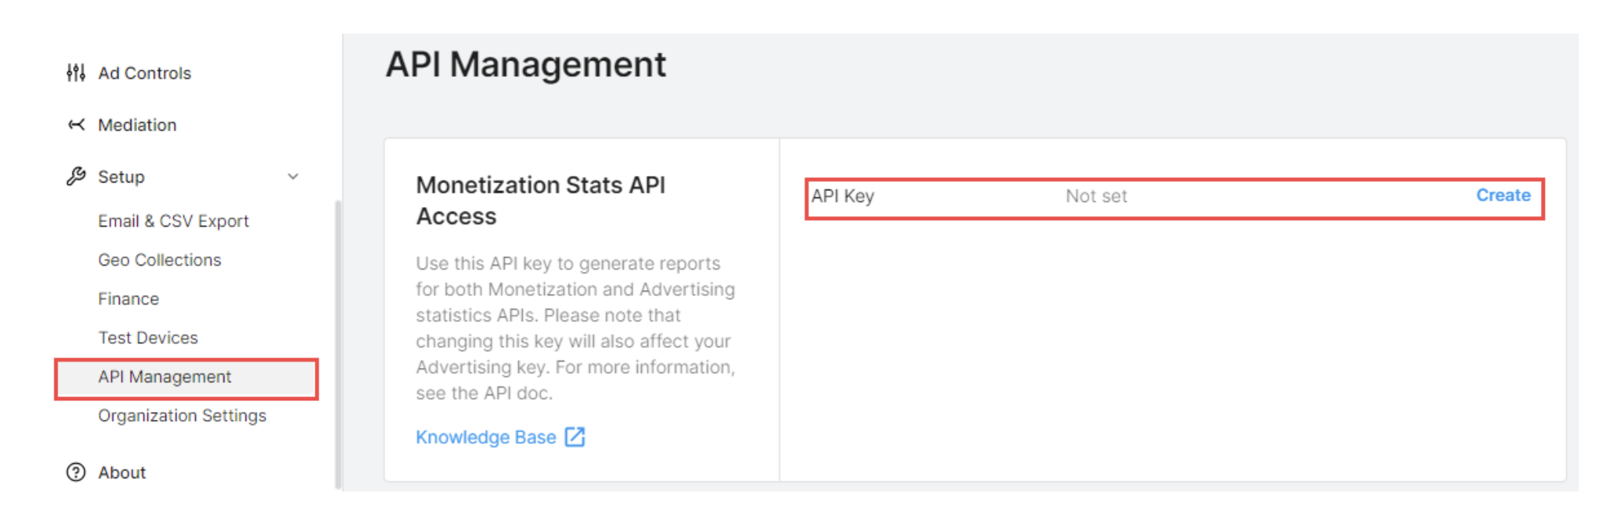The image size is (1600, 527).
Task: Open Ad Controls in the sidebar
Action: click(144, 73)
